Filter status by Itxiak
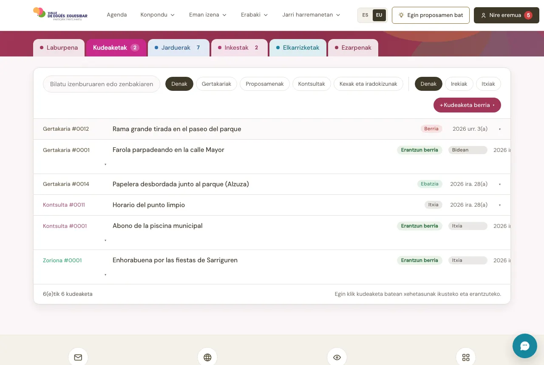 (x=488, y=84)
